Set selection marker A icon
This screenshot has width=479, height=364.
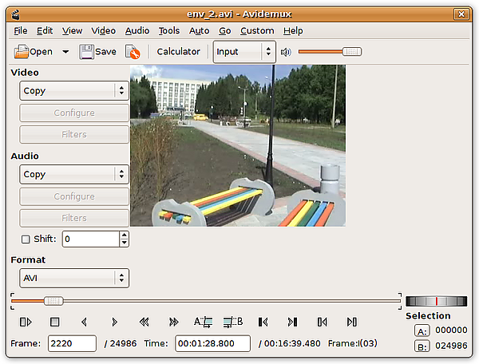203,322
